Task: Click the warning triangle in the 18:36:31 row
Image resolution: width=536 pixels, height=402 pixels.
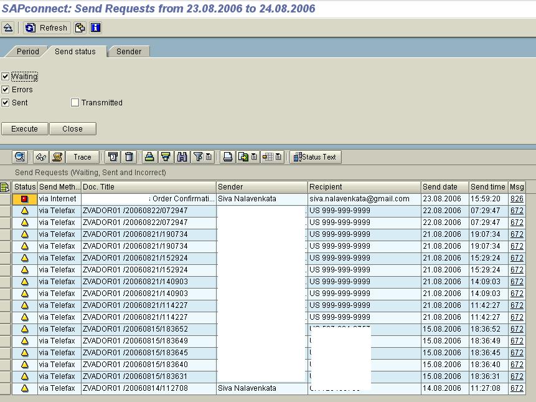Action: [25, 376]
